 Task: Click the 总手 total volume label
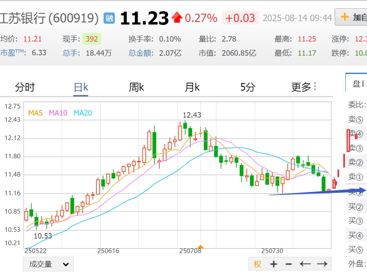point(72,53)
